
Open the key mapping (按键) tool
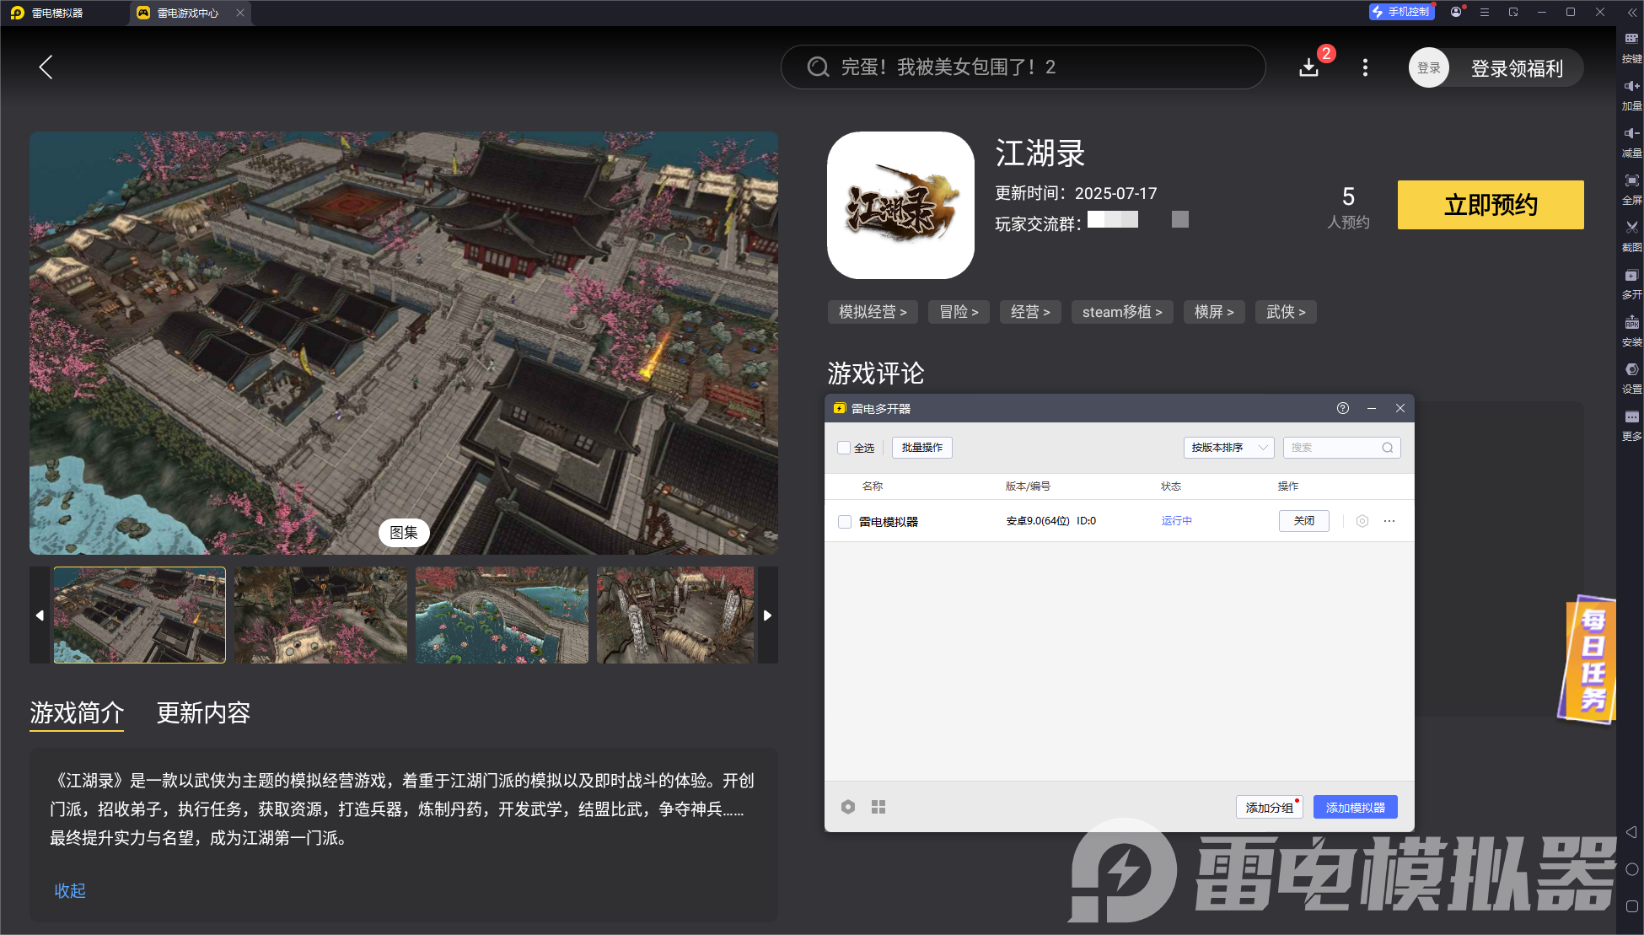click(1631, 46)
